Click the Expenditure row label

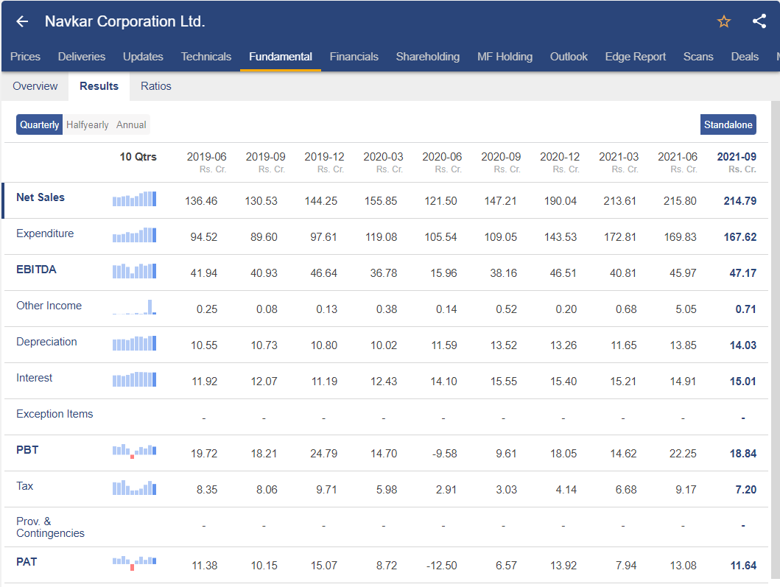click(45, 233)
